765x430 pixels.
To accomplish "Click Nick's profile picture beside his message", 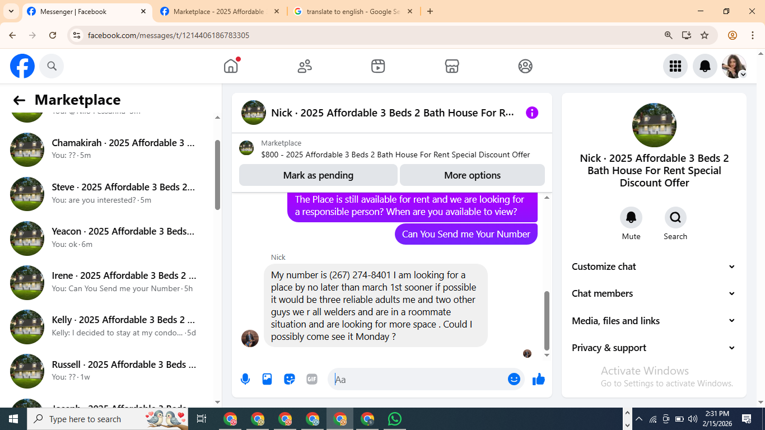I will (250, 338).
